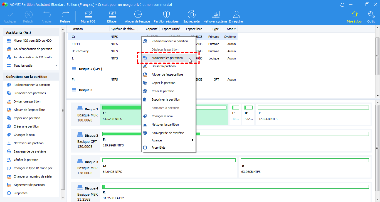Click the Système de fich... column header

click(x=123, y=29)
